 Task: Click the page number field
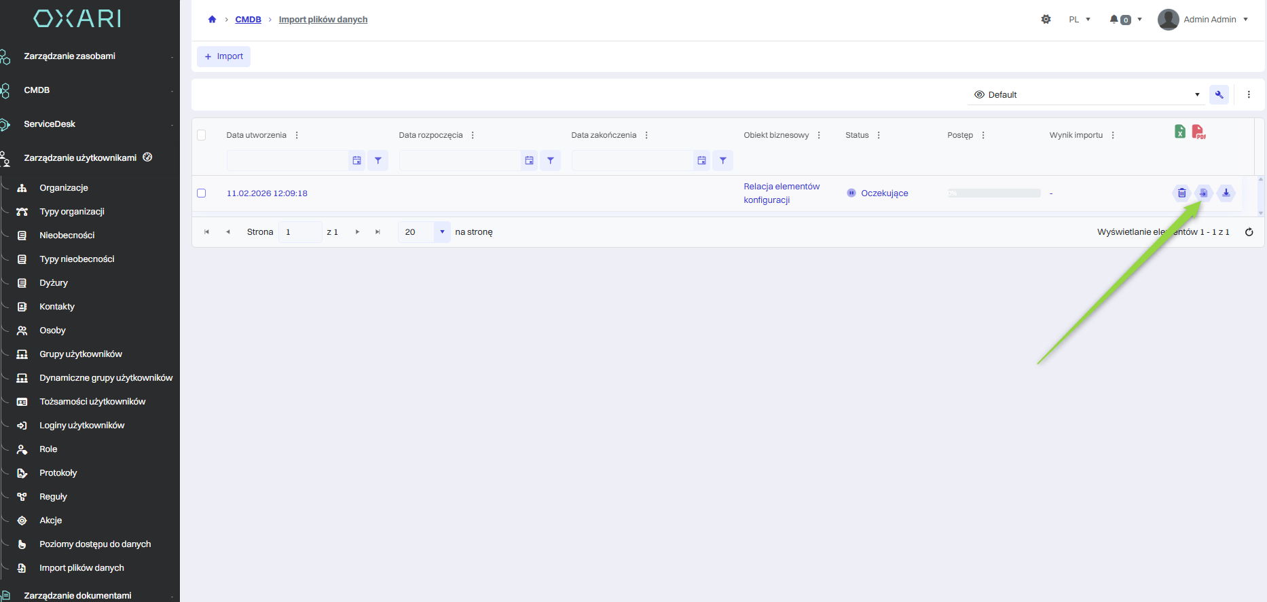[300, 232]
